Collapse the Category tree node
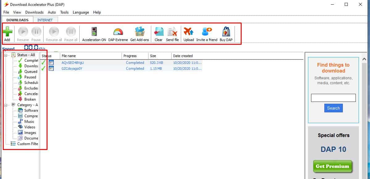The height and width of the screenshot is (179, 370). [6, 105]
